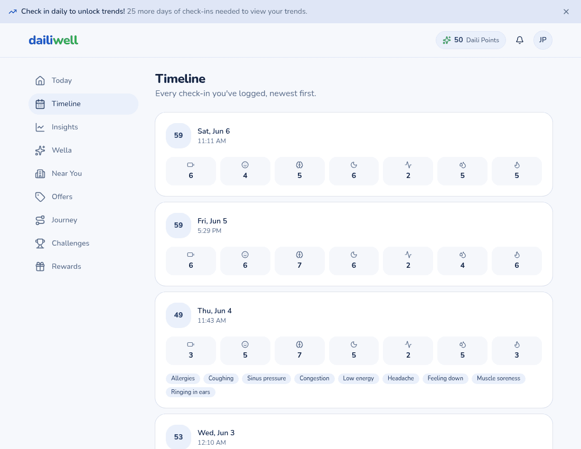Viewport: 581px width, 449px height.
Task: Select the moon sleep tile for Sat, Jun 6
Action: [x=354, y=171]
